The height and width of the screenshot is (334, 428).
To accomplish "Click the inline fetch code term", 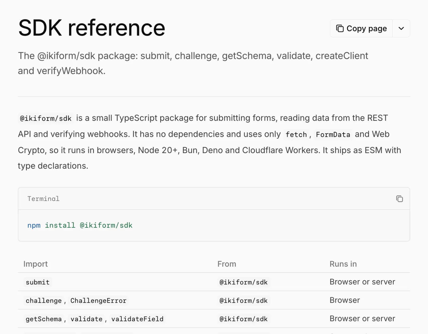I will click(x=296, y=134).
